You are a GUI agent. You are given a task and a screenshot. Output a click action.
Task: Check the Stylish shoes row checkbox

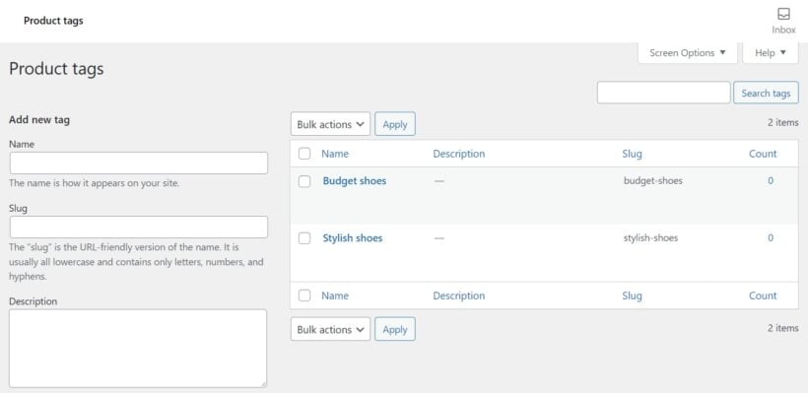coord(304,238)
